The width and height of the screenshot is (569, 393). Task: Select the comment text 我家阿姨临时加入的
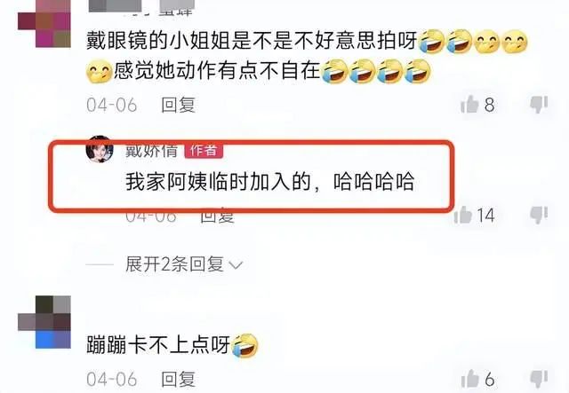point(219,182)
